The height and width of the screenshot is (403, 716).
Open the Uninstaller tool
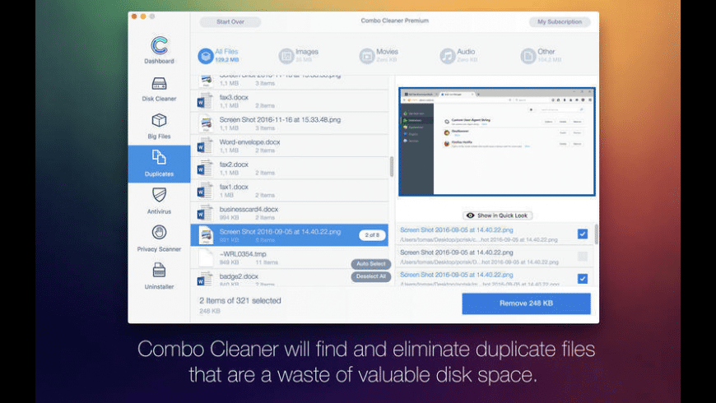point(159,276)
